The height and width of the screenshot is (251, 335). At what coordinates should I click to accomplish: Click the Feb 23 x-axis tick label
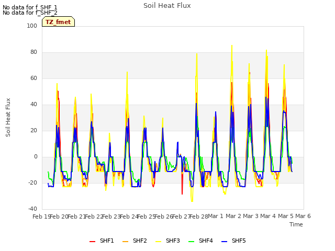coord(111,216)
